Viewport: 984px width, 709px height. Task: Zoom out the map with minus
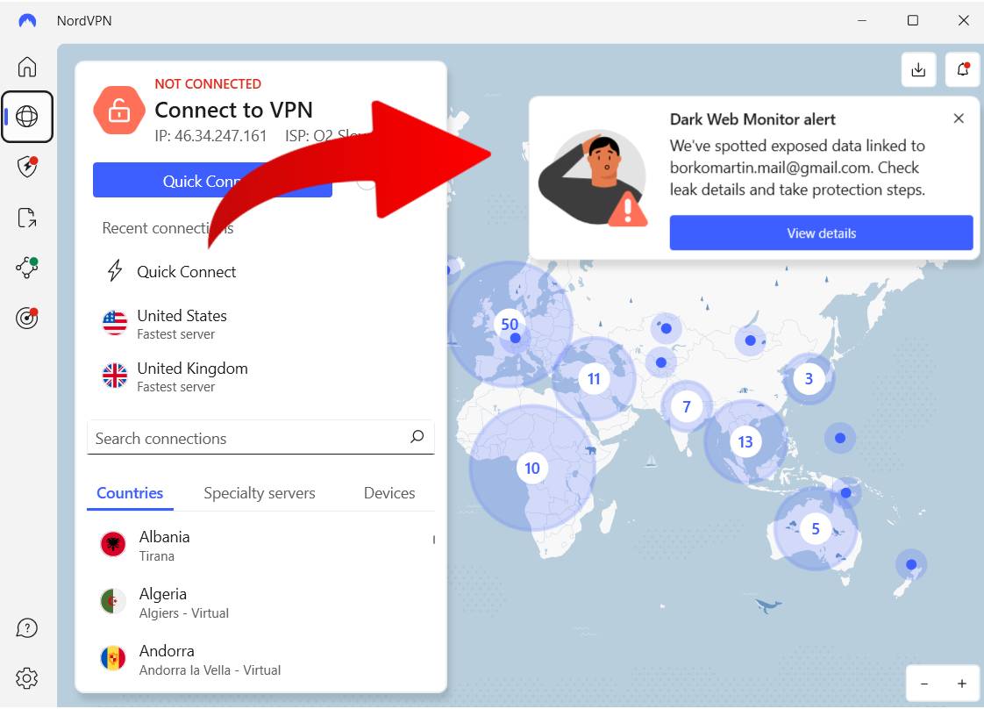[924, 684]
